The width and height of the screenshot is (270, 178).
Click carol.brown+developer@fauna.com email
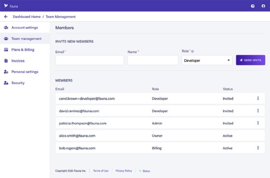(87, 99)
